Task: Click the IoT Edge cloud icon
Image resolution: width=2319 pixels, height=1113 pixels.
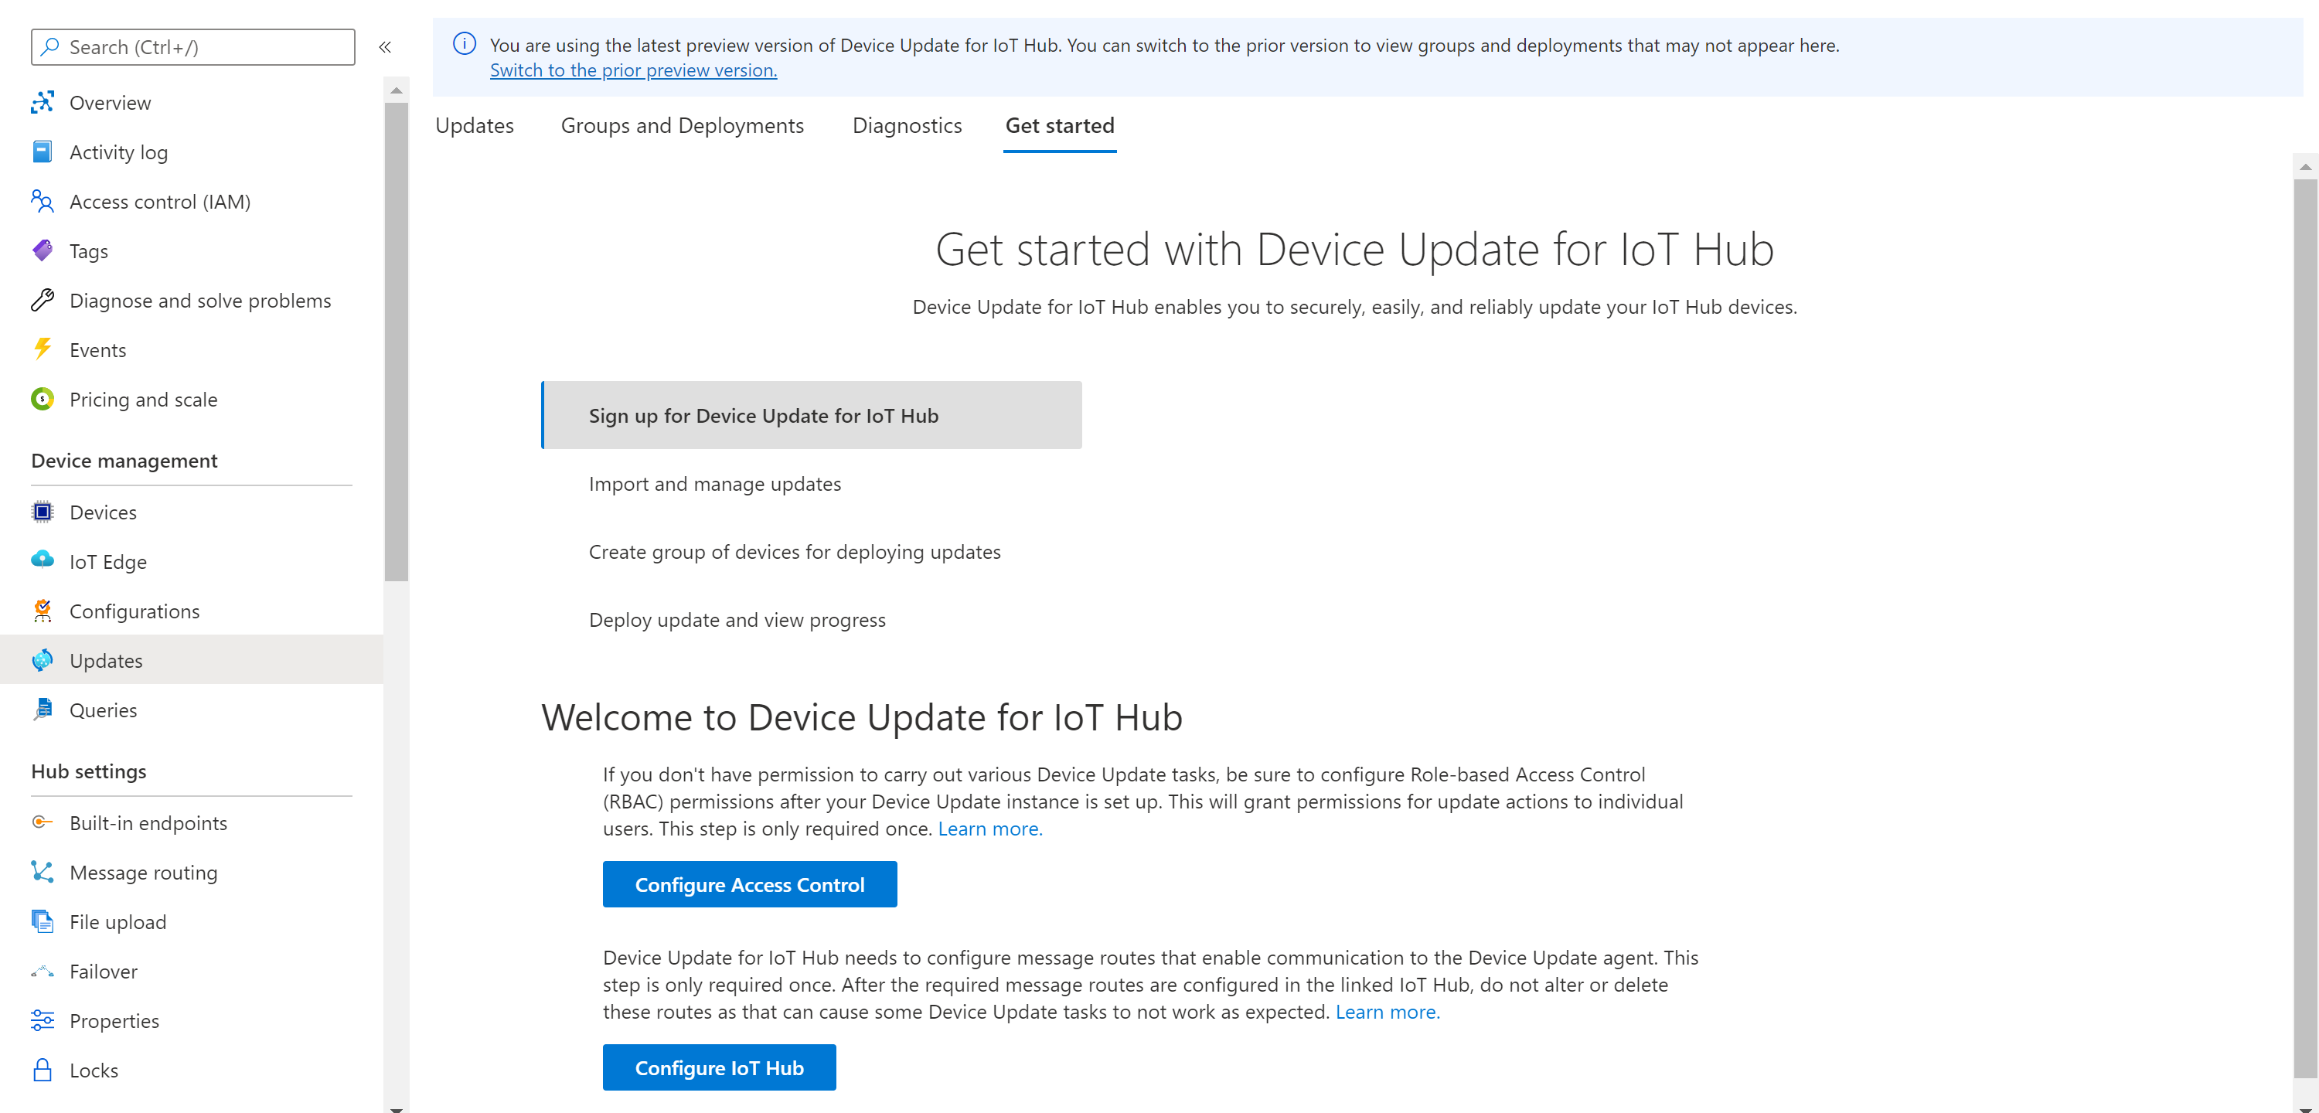Action: point(42,561)
